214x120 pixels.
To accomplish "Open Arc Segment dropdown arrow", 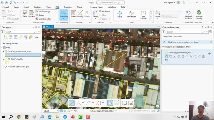I will tap(93, 103).
